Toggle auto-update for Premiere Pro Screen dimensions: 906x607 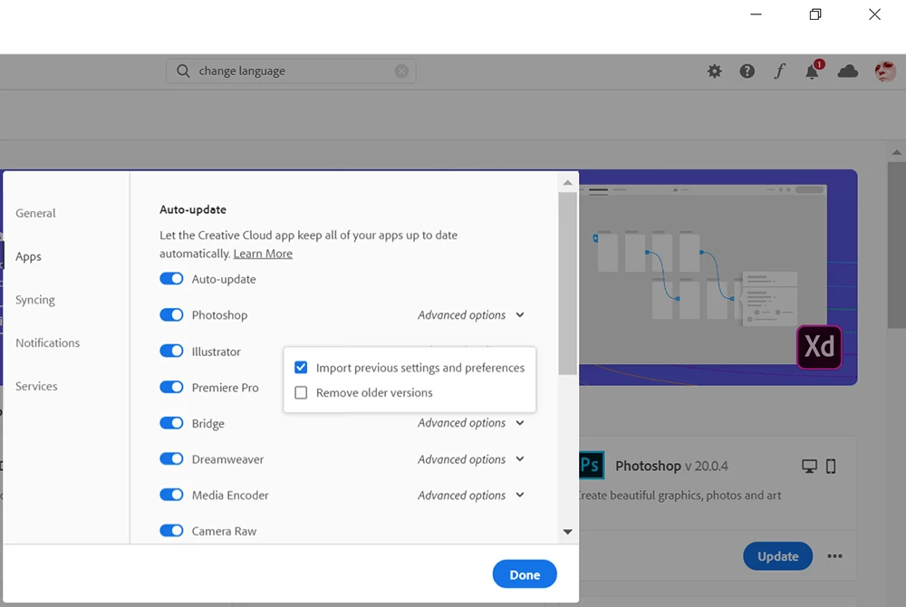click(x=171, y=387)
